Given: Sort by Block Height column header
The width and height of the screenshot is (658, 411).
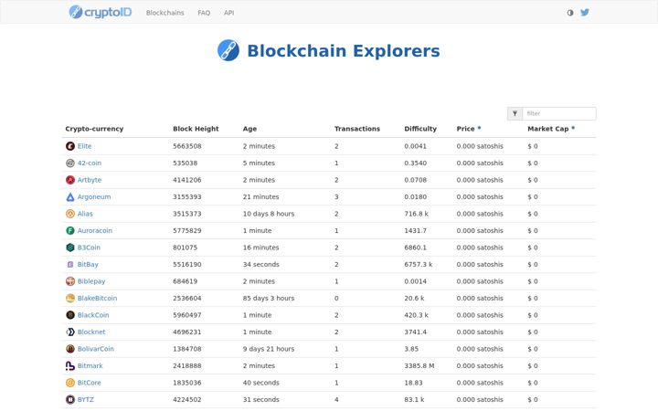Looking at the screenshot, I should coord(196,129).
